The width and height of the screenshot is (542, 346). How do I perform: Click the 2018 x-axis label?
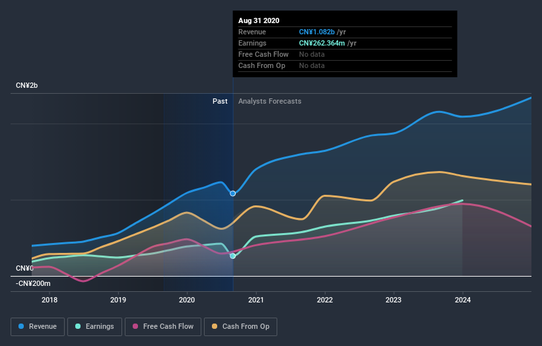[50, 300]
